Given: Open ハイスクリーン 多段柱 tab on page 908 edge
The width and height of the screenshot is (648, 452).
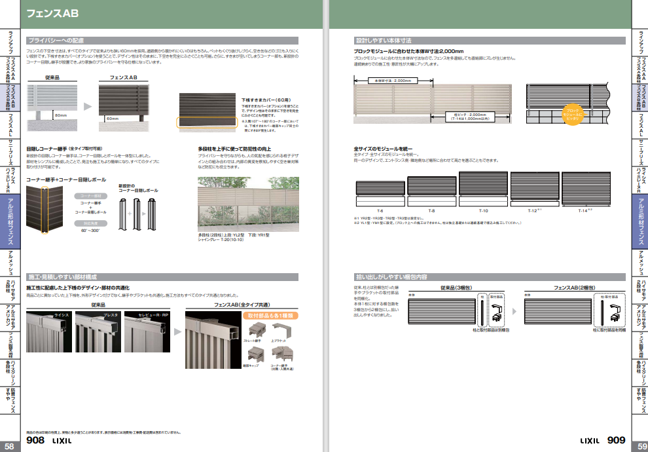Looking at the screenshot, I should 10,373.
